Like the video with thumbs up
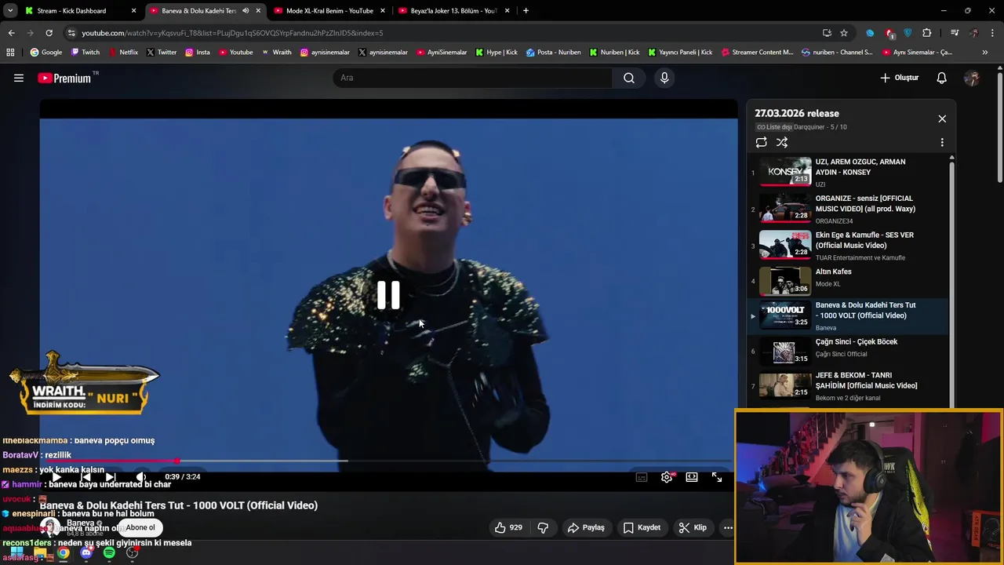Screen dimensions: 1004x565 (508, 527)
